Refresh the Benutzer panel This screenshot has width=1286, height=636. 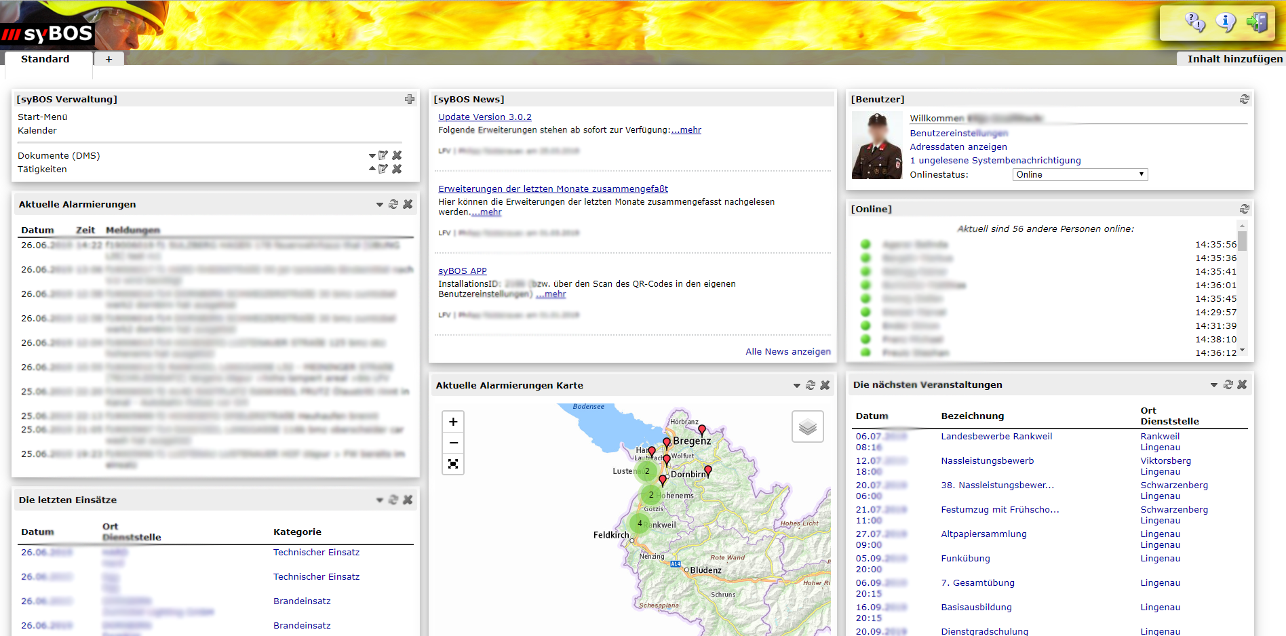1245,99
